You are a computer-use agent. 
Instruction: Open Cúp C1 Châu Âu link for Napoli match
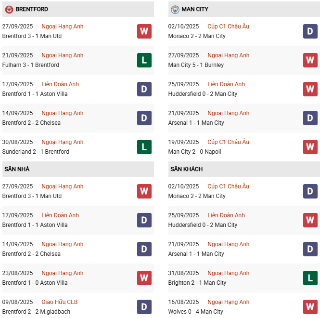tap(228, 142)
